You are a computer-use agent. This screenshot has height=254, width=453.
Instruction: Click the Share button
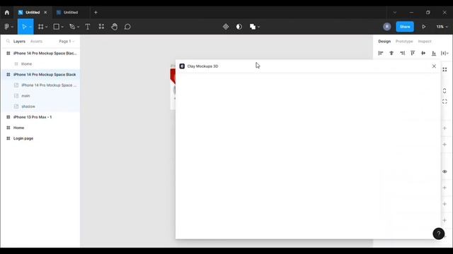405,27
